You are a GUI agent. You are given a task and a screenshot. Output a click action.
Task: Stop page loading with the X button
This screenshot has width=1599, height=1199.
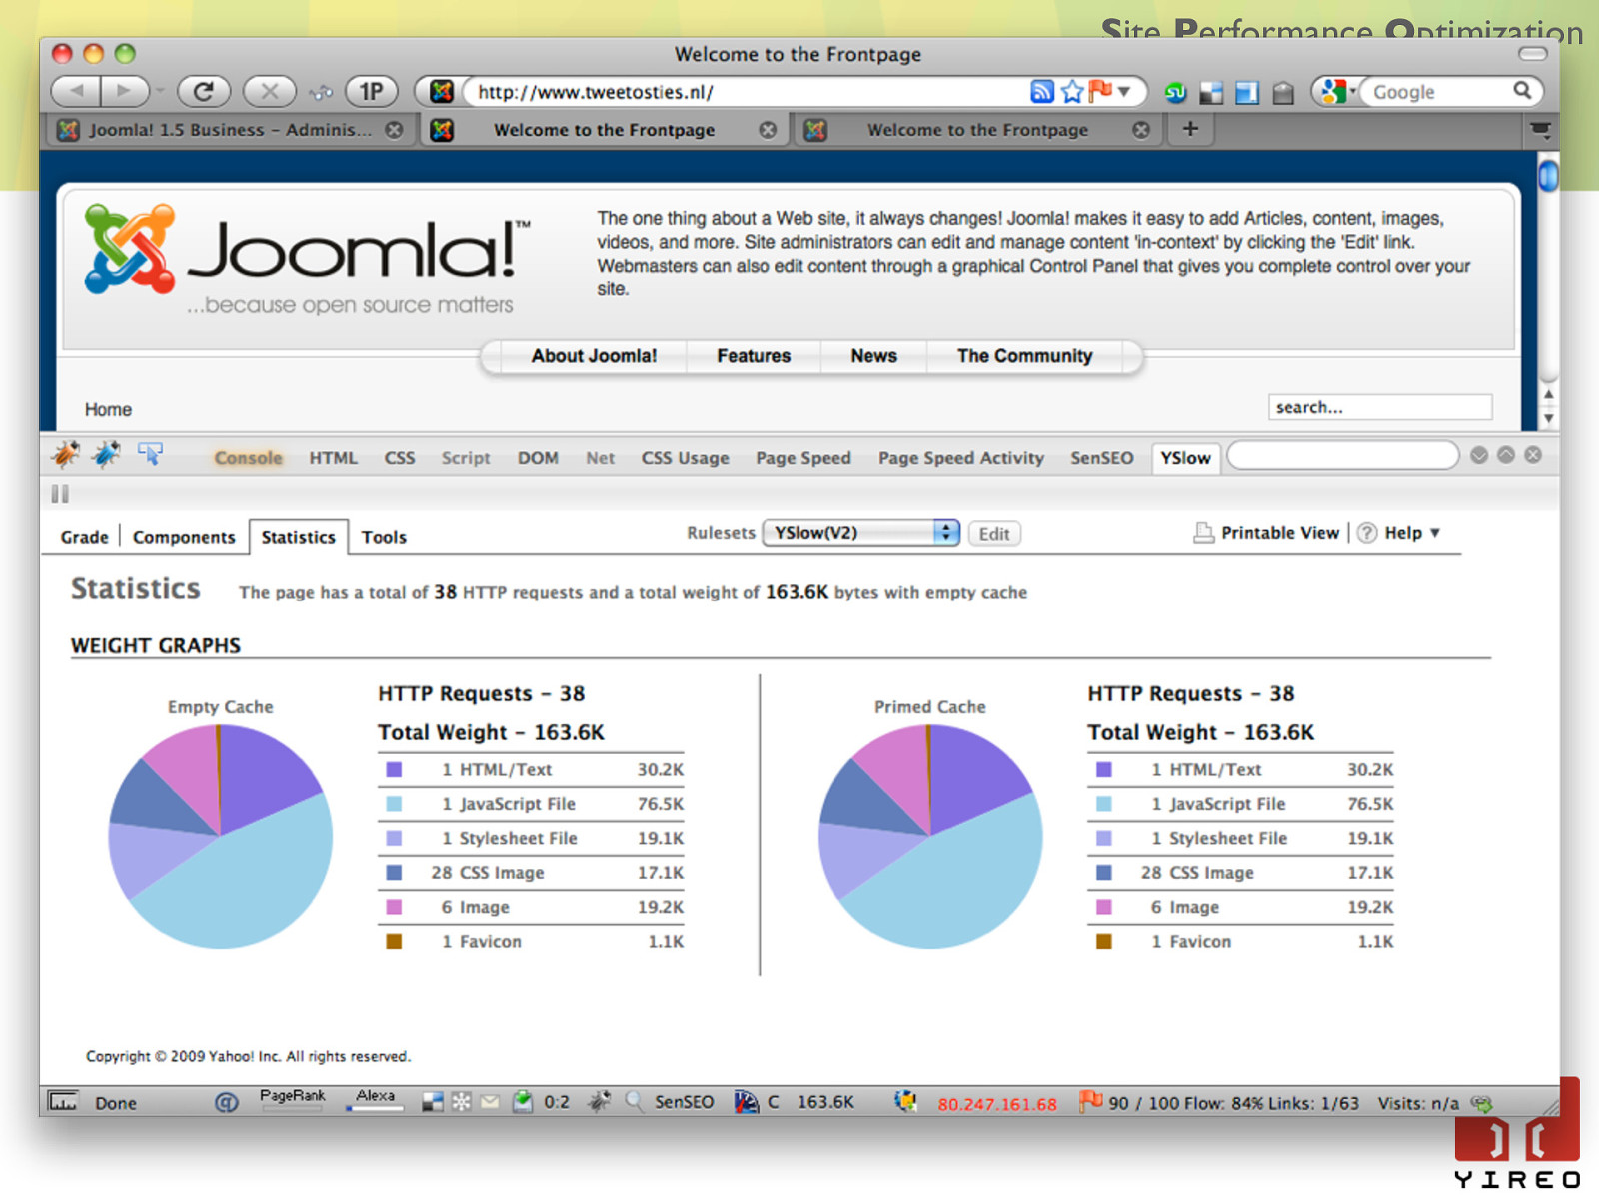pyautogui.click(x=270, y=92)
